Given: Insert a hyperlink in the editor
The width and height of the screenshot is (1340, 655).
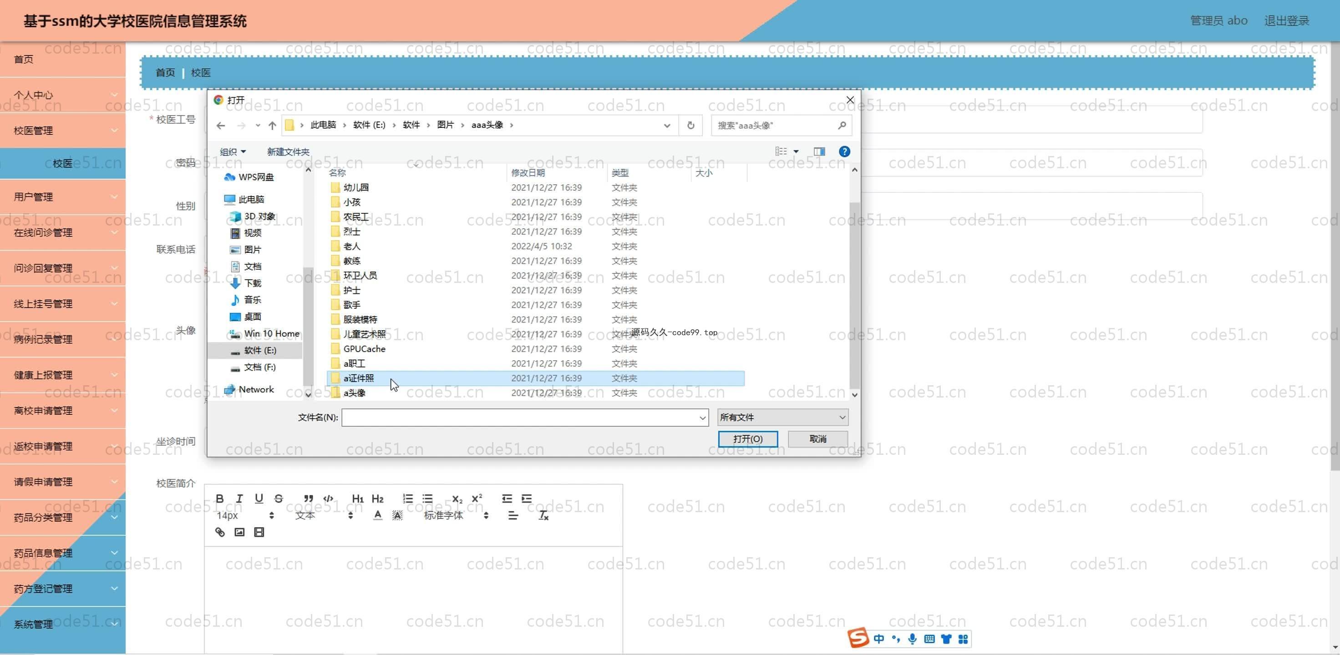Looking at the screenshot, I should pos(219,532).
